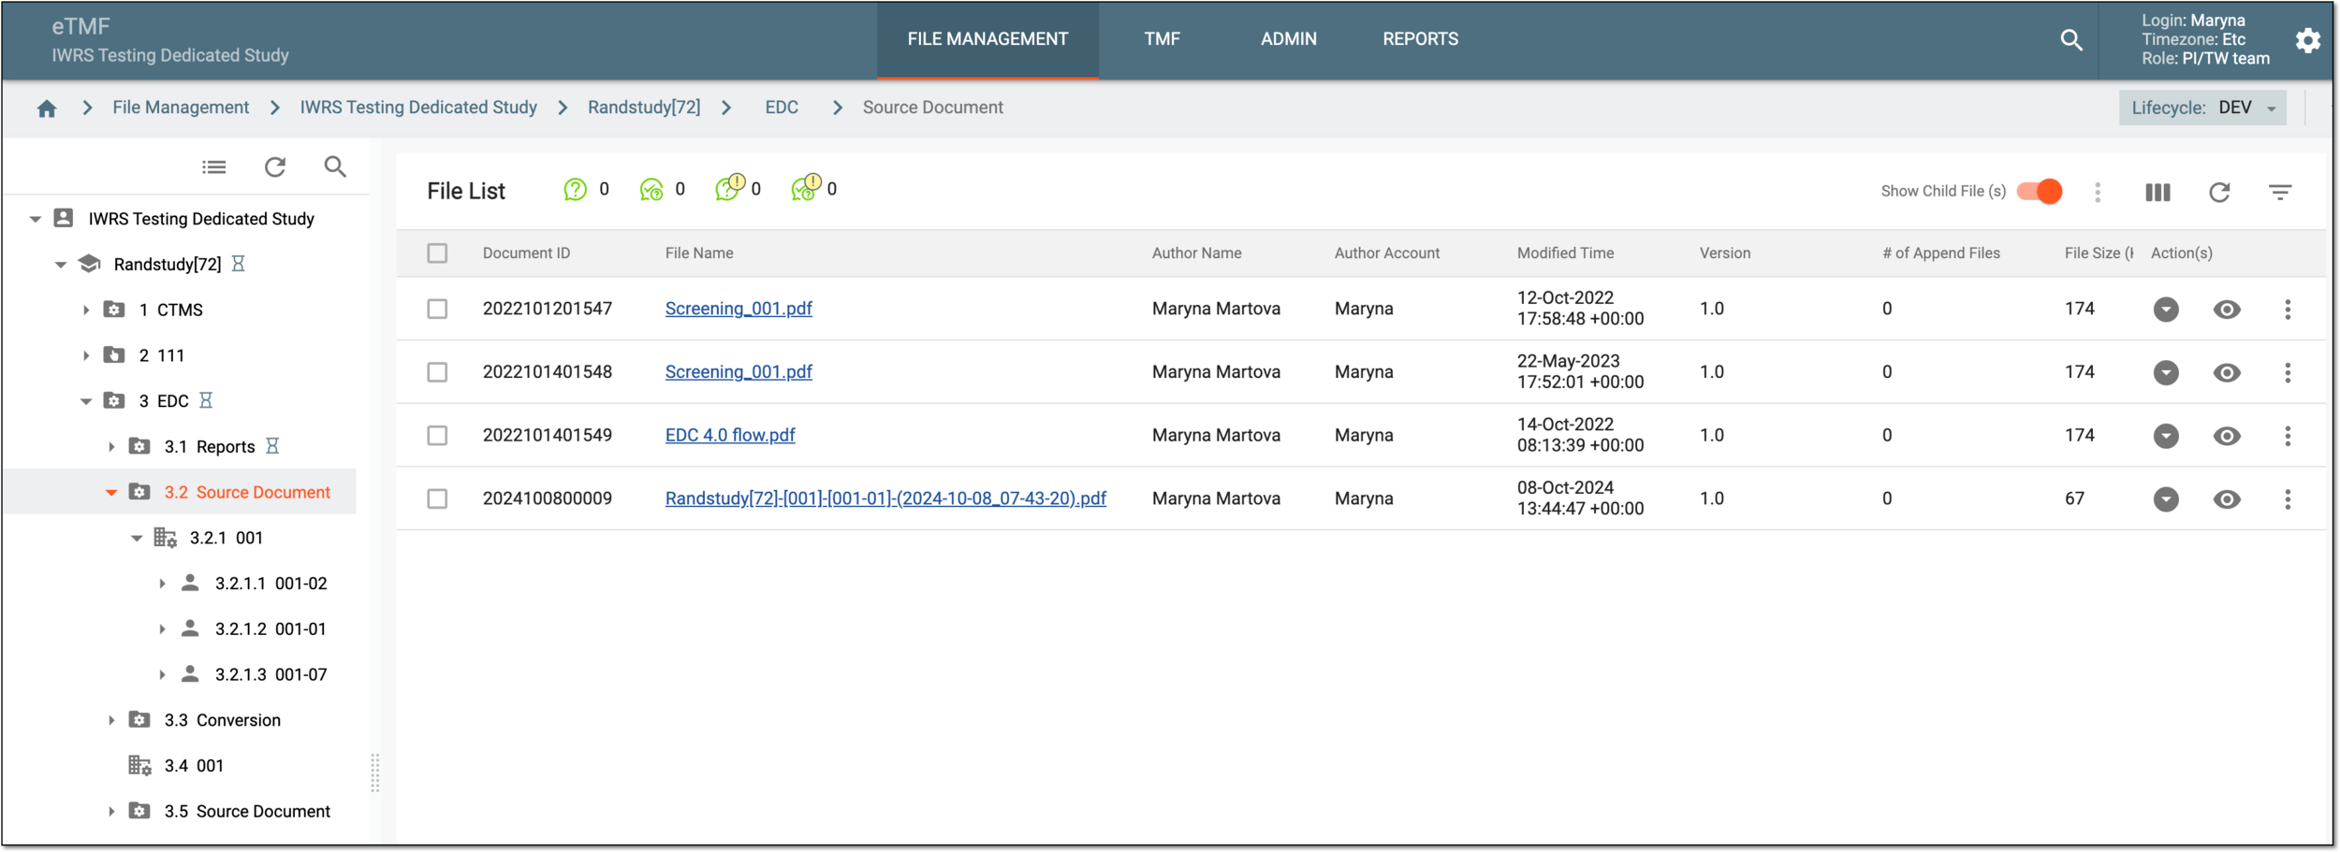Open settings gear in top right
This screenshot has height=852, width=2340.
[2308, 40]
